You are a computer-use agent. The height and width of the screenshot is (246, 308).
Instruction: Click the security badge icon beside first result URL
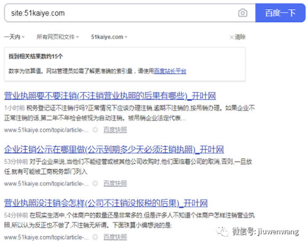[95, 130]
